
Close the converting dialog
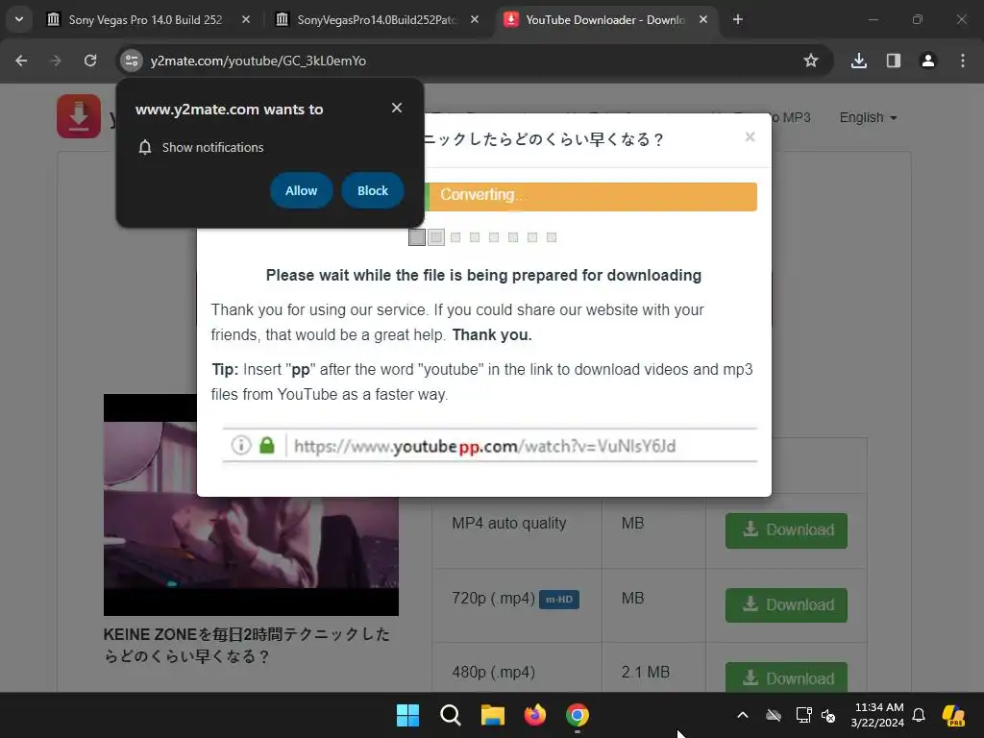[750, 136]
